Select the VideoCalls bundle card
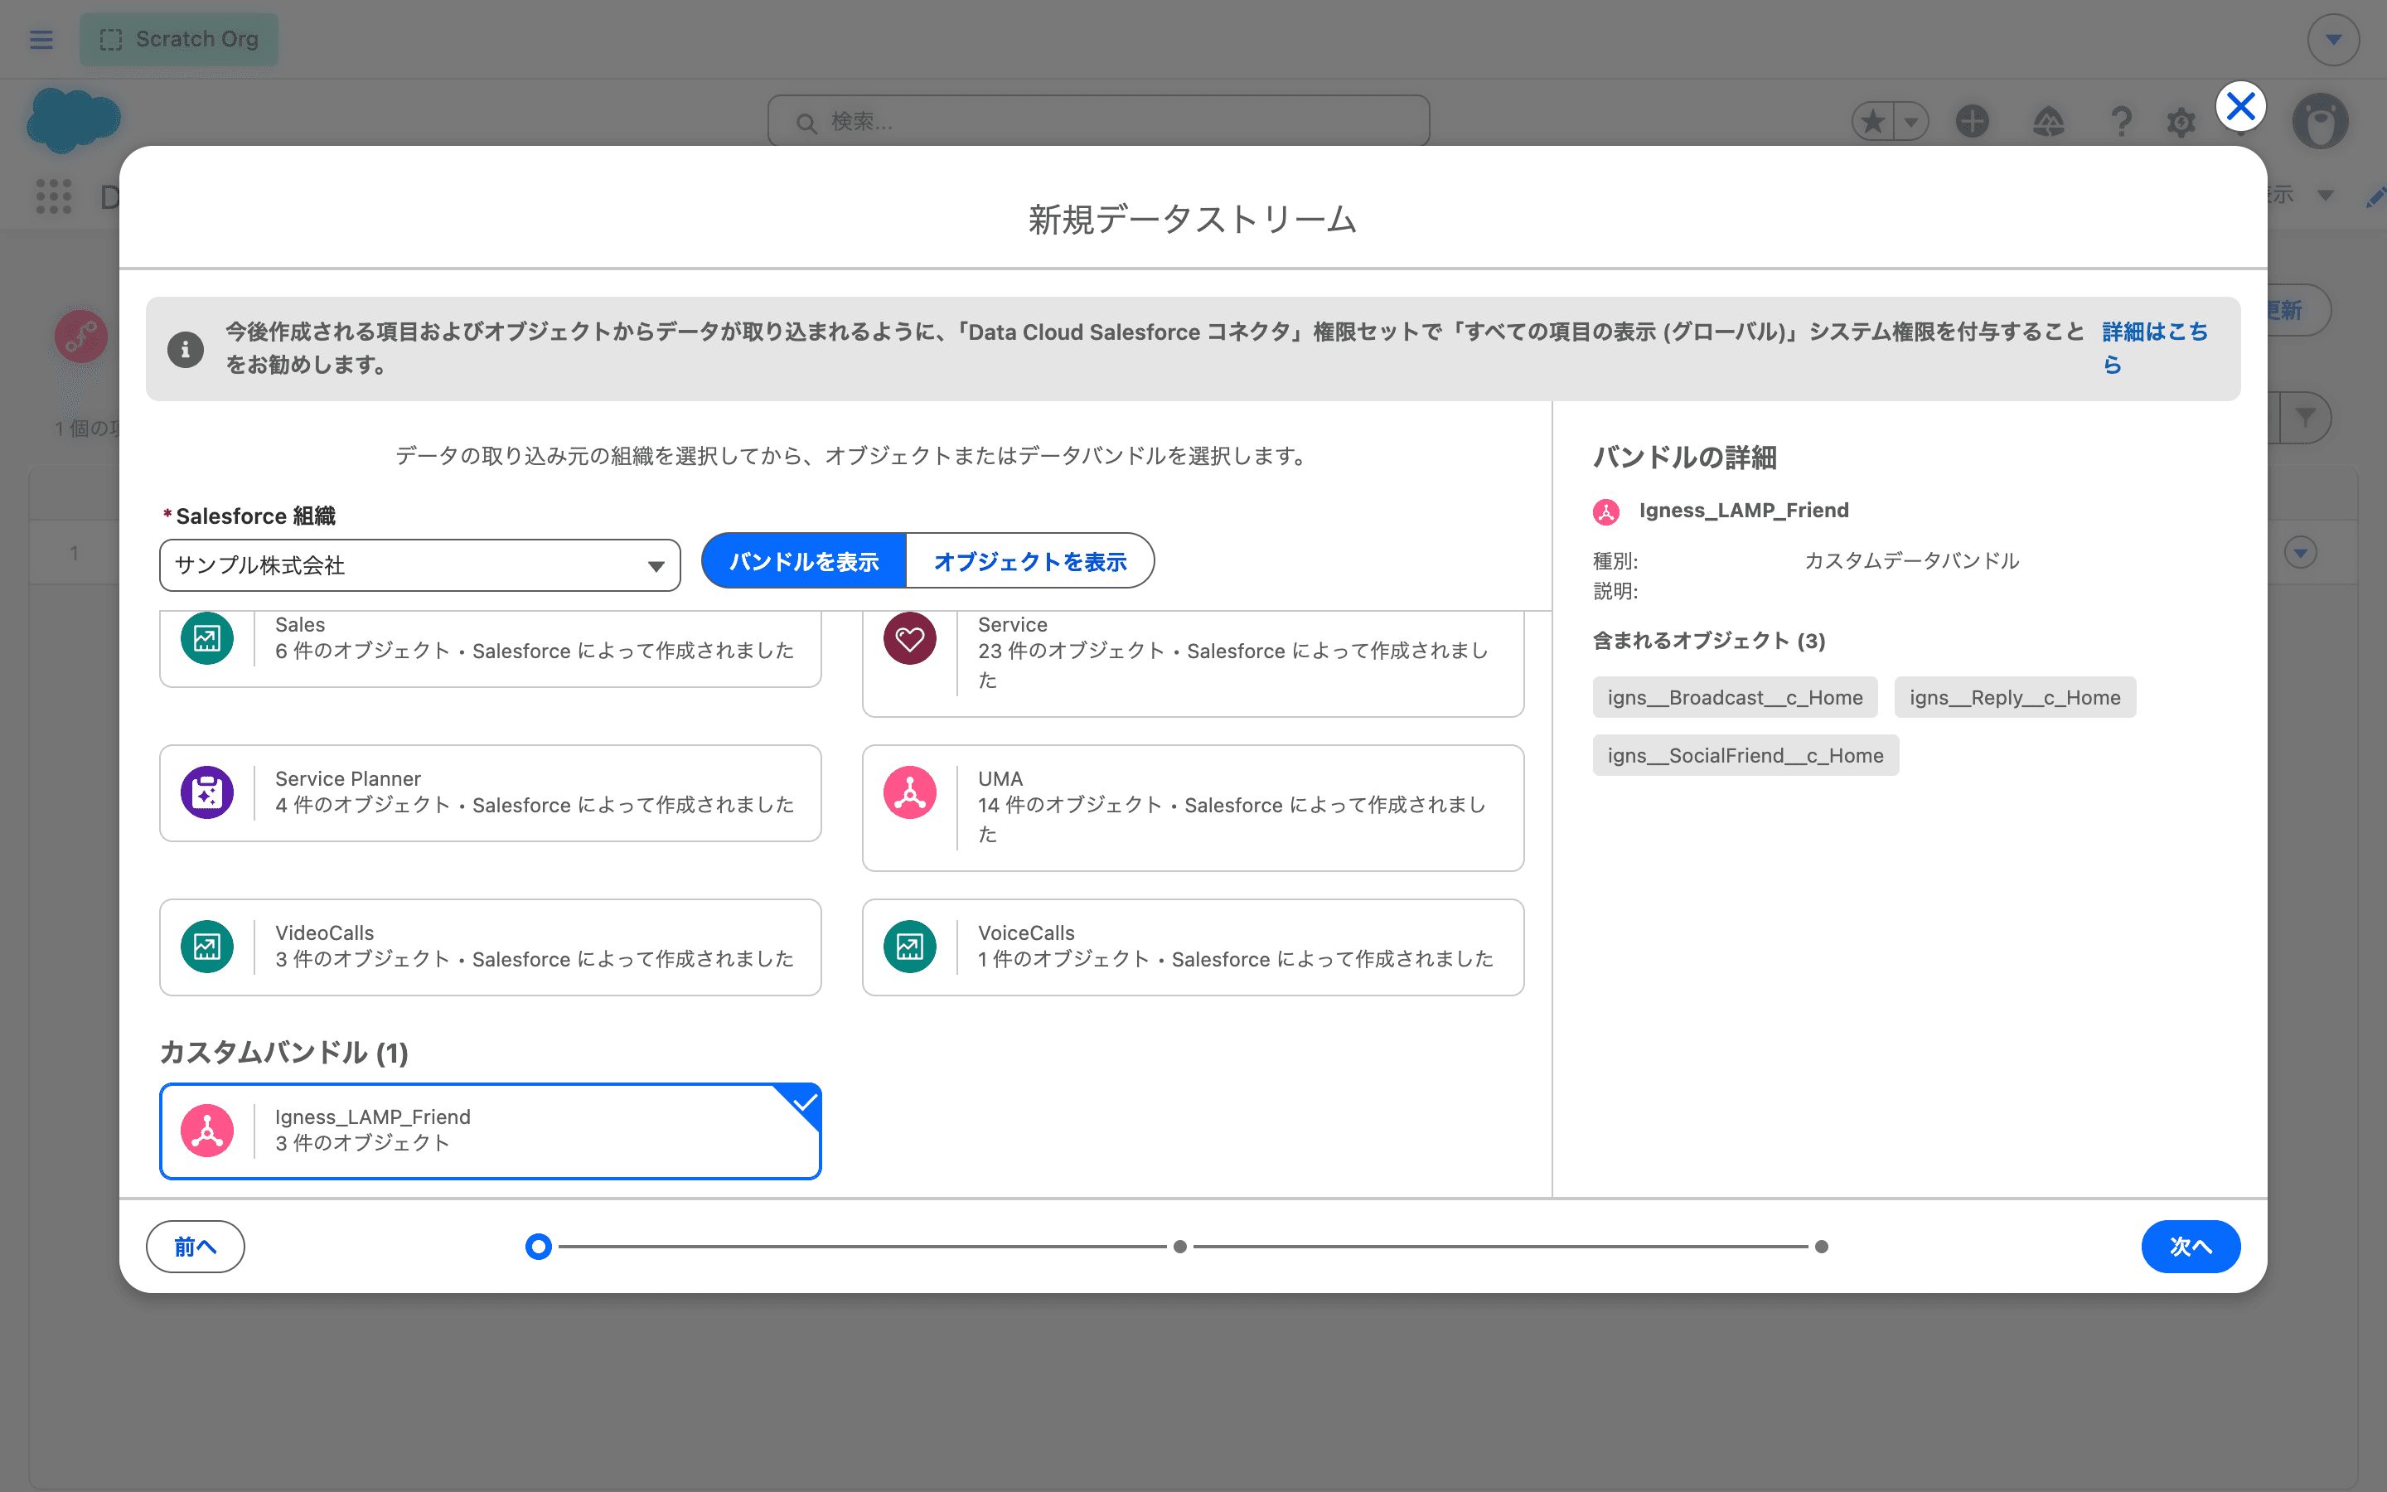2387x1492 pixels. point(490,947)
